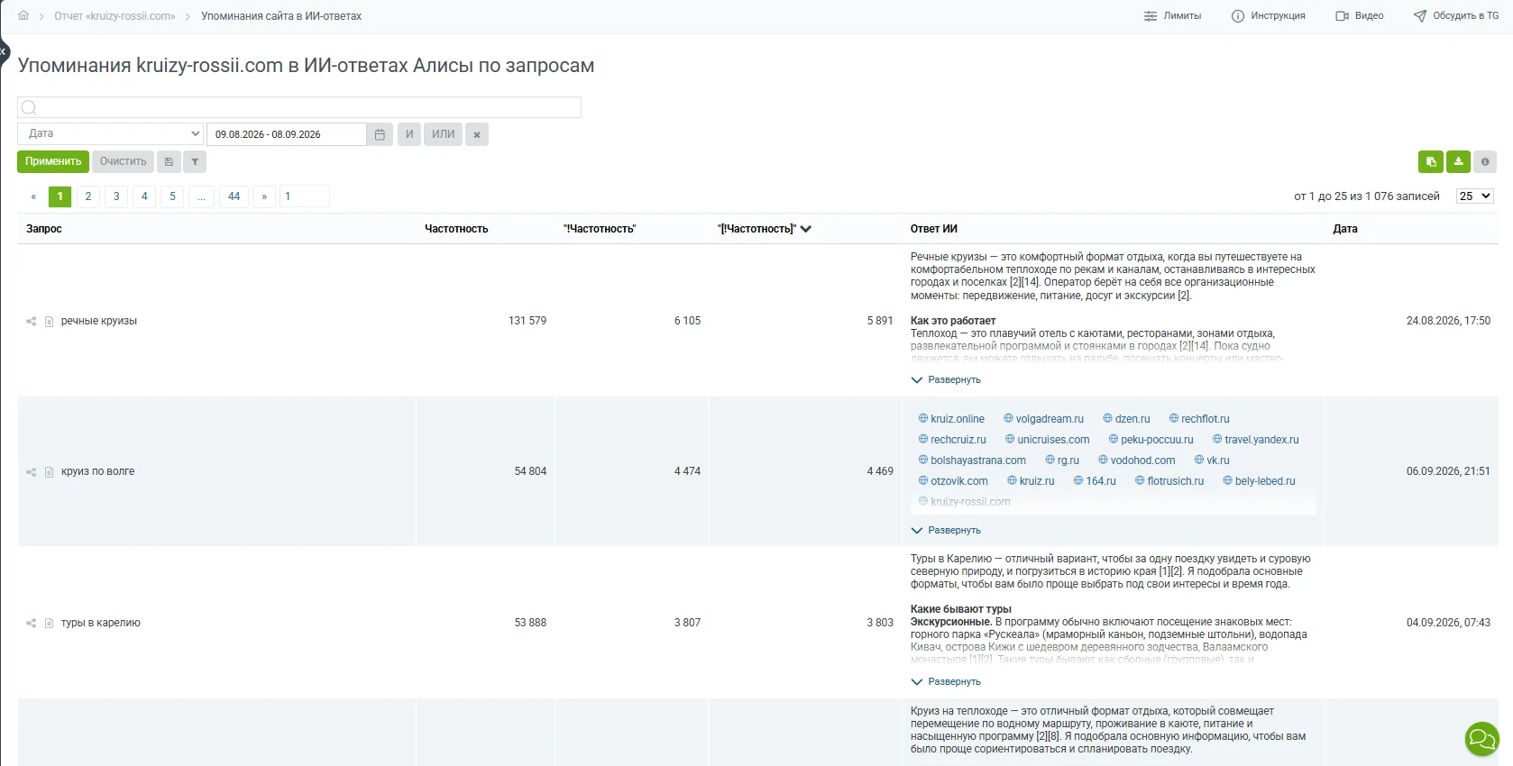The width and height of the screenshot is (1513, 766).
Task: Click the share icon for 'круиз по волге'
Action: click(32, 471)
